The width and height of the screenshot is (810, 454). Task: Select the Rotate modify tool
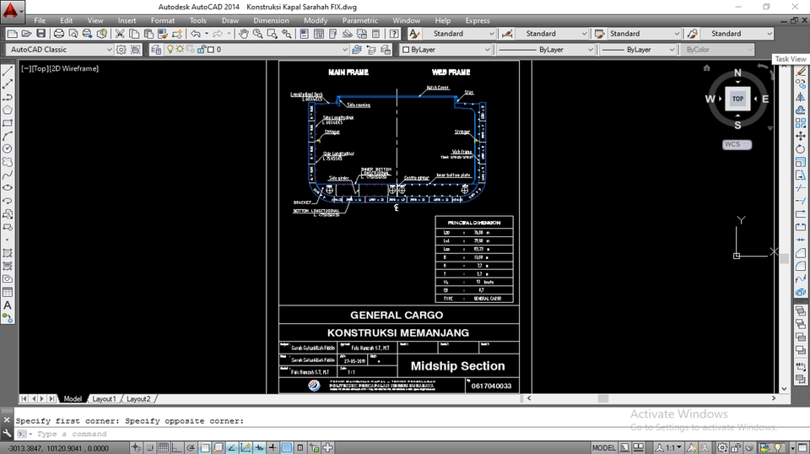pos(801,149)
